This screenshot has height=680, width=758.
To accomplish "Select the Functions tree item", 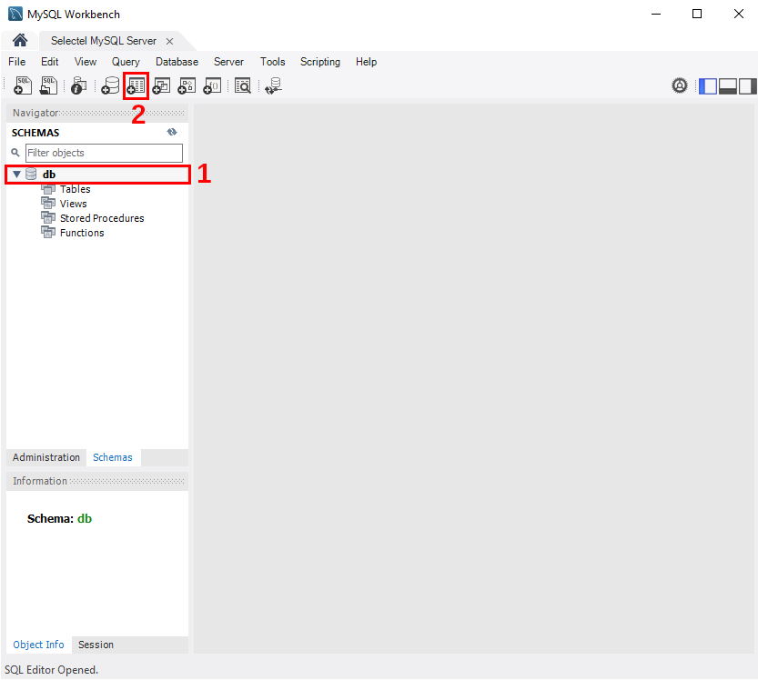I will 82,233.
